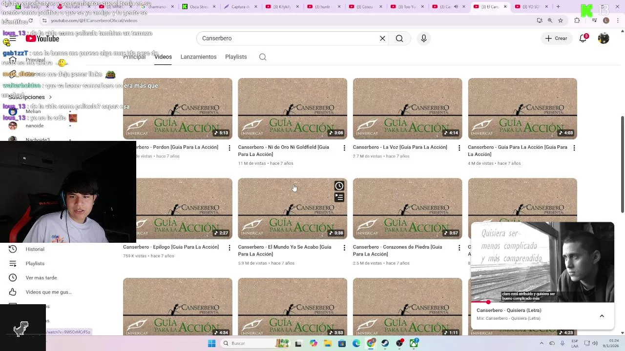Expand the miniplayer queue chevron

[602, 316]
